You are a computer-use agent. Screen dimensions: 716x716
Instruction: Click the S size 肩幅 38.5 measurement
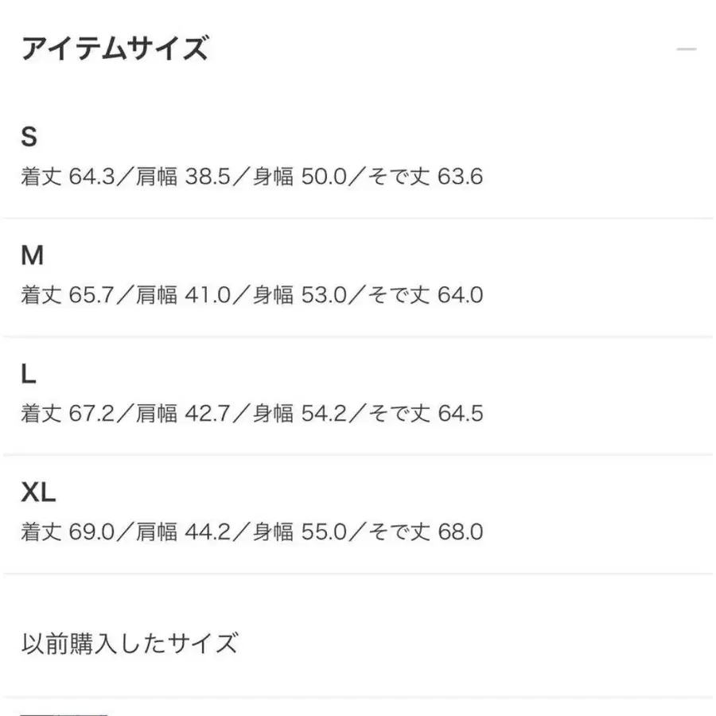pos(184,177)
